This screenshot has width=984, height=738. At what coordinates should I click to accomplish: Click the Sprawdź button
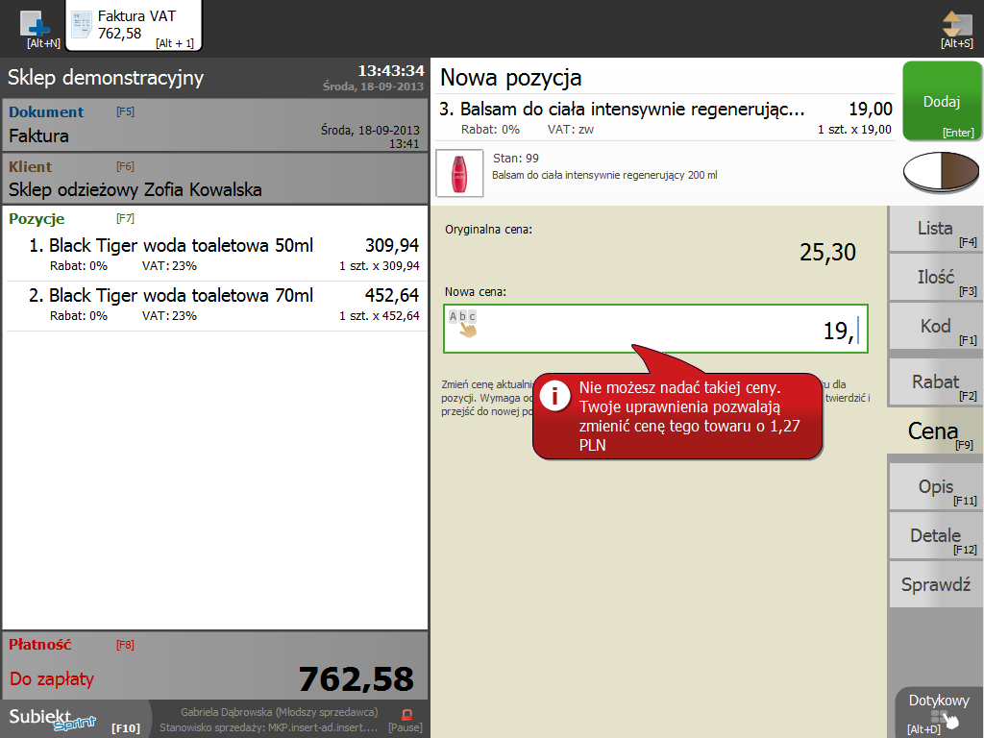(x=936, y=584)
